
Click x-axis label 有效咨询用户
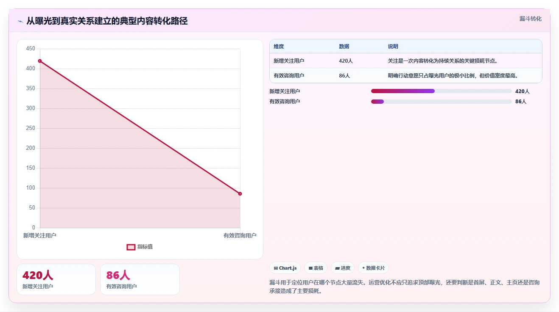(x=240, y=236)
